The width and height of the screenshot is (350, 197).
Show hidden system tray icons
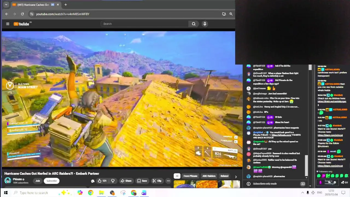302,193
